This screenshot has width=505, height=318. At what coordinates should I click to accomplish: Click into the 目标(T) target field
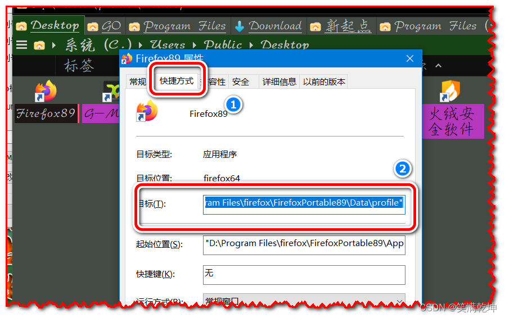304,205
